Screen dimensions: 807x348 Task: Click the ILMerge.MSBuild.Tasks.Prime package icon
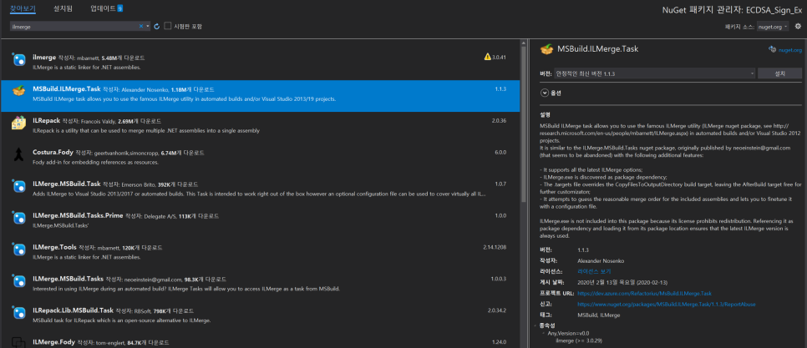19,218
